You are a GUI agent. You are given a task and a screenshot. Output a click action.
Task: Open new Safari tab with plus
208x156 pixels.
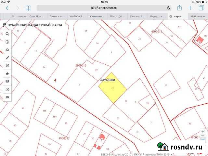pos(190,8)
